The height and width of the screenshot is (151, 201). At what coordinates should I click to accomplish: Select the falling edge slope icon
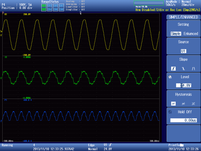tap(183, 69)
